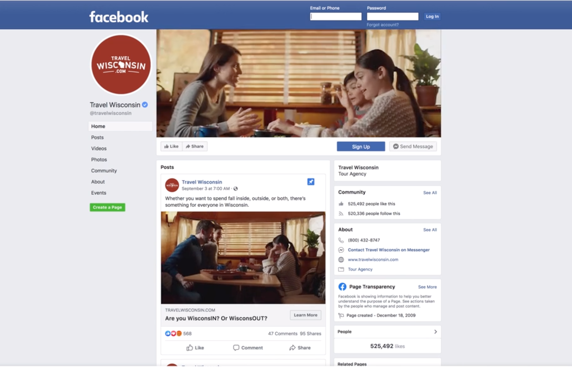Click the thumbs-up icon beside people like this
The height and width of the screenshot is (367, 572).
(x=341, y=204)
